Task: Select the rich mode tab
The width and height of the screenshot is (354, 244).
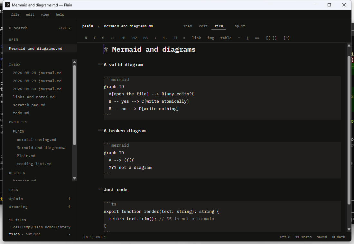Action: [219, 26]
